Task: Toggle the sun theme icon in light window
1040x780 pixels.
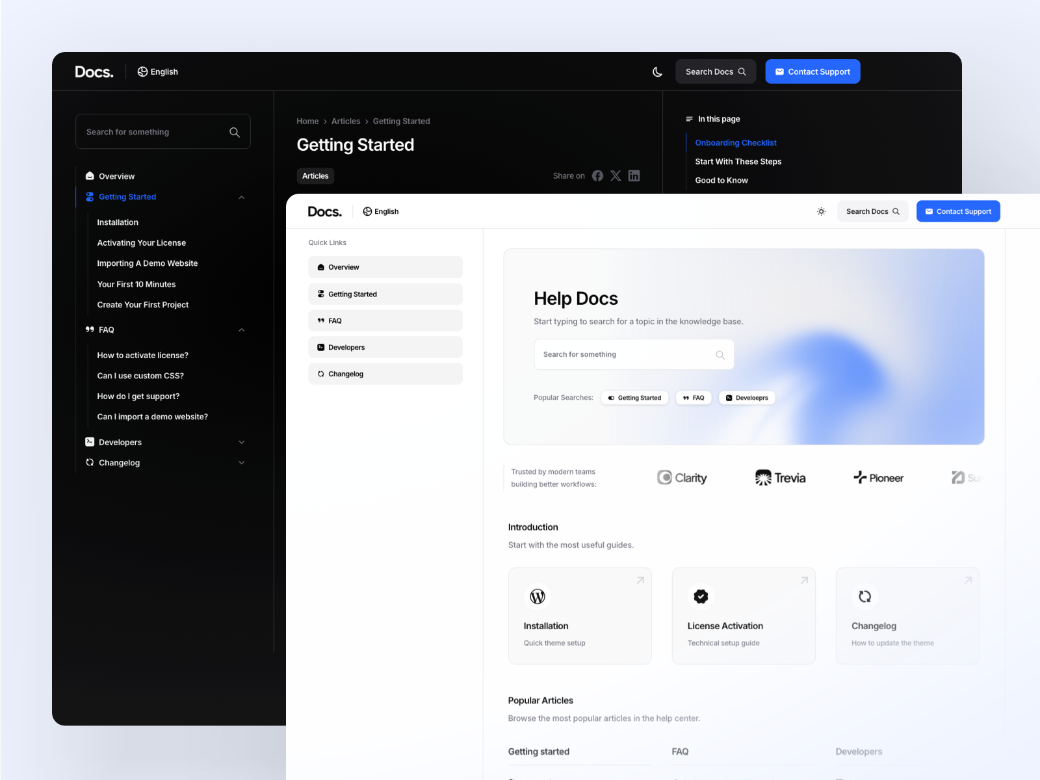Action: (821, 211)
